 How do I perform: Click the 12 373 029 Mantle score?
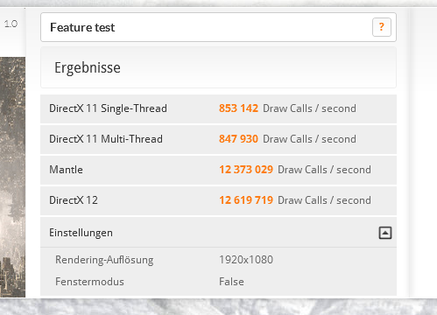pyautogui.click(x=246, y=170)
